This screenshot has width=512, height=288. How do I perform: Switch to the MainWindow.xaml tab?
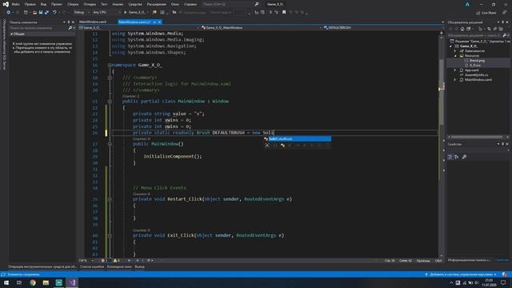93,22
